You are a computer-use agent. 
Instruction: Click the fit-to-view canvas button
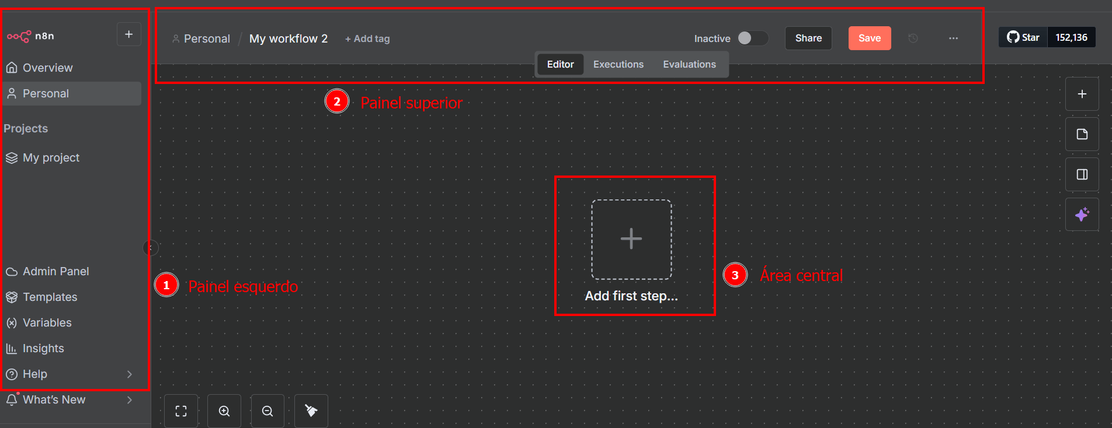pyautogui.click(x=181, y=411)
